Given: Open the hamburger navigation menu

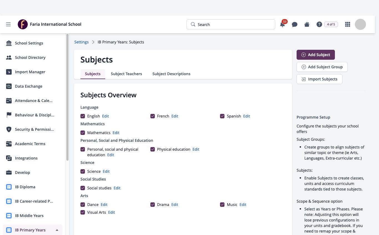Looking at the screenshot, I should pyautogui.click(x=8, y=24).
